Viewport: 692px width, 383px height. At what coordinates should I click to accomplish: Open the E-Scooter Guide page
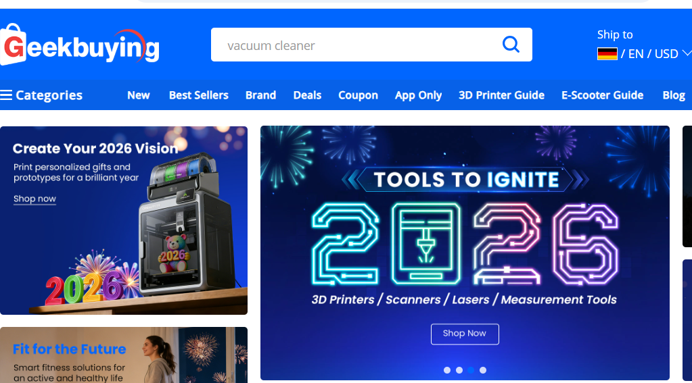point(602,95)
